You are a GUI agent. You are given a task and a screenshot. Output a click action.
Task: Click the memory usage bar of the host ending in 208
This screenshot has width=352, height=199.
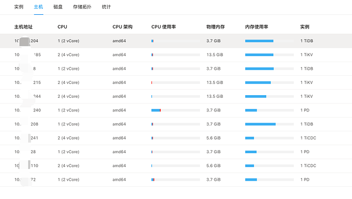pos(269,124)
